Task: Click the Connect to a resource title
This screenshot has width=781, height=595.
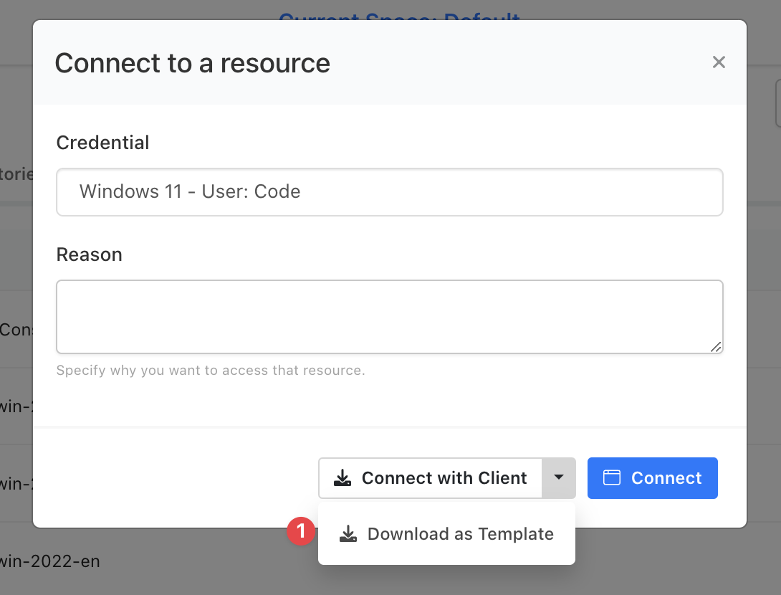Action: pyautogui.click(x=192, y=63)
